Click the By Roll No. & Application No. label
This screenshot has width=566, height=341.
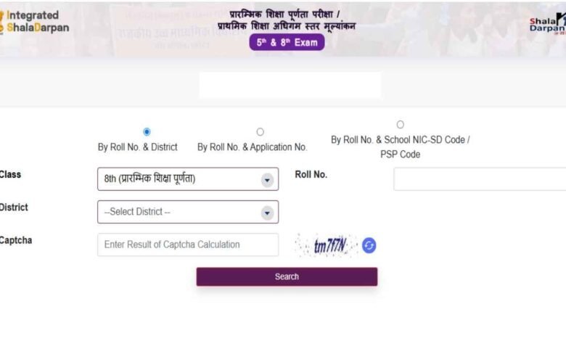pos(252,147)
